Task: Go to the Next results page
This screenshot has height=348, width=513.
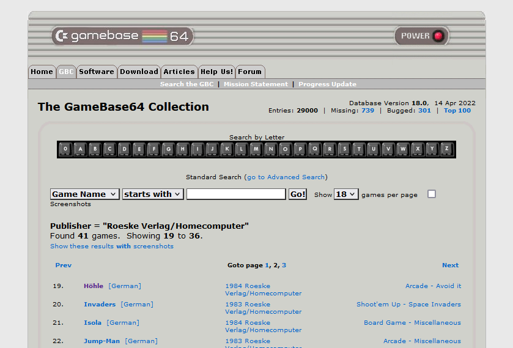Action: point(451,265)
